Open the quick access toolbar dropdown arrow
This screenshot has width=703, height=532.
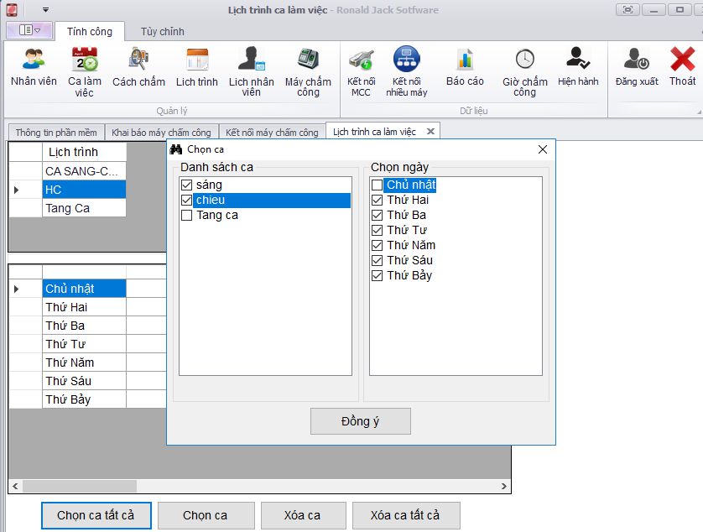tap(44, 10)
